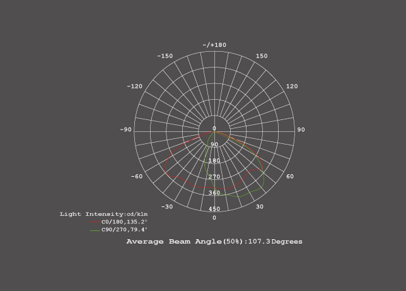
Task: Click the 150 degree angle label
Action: tap(262, 56)
